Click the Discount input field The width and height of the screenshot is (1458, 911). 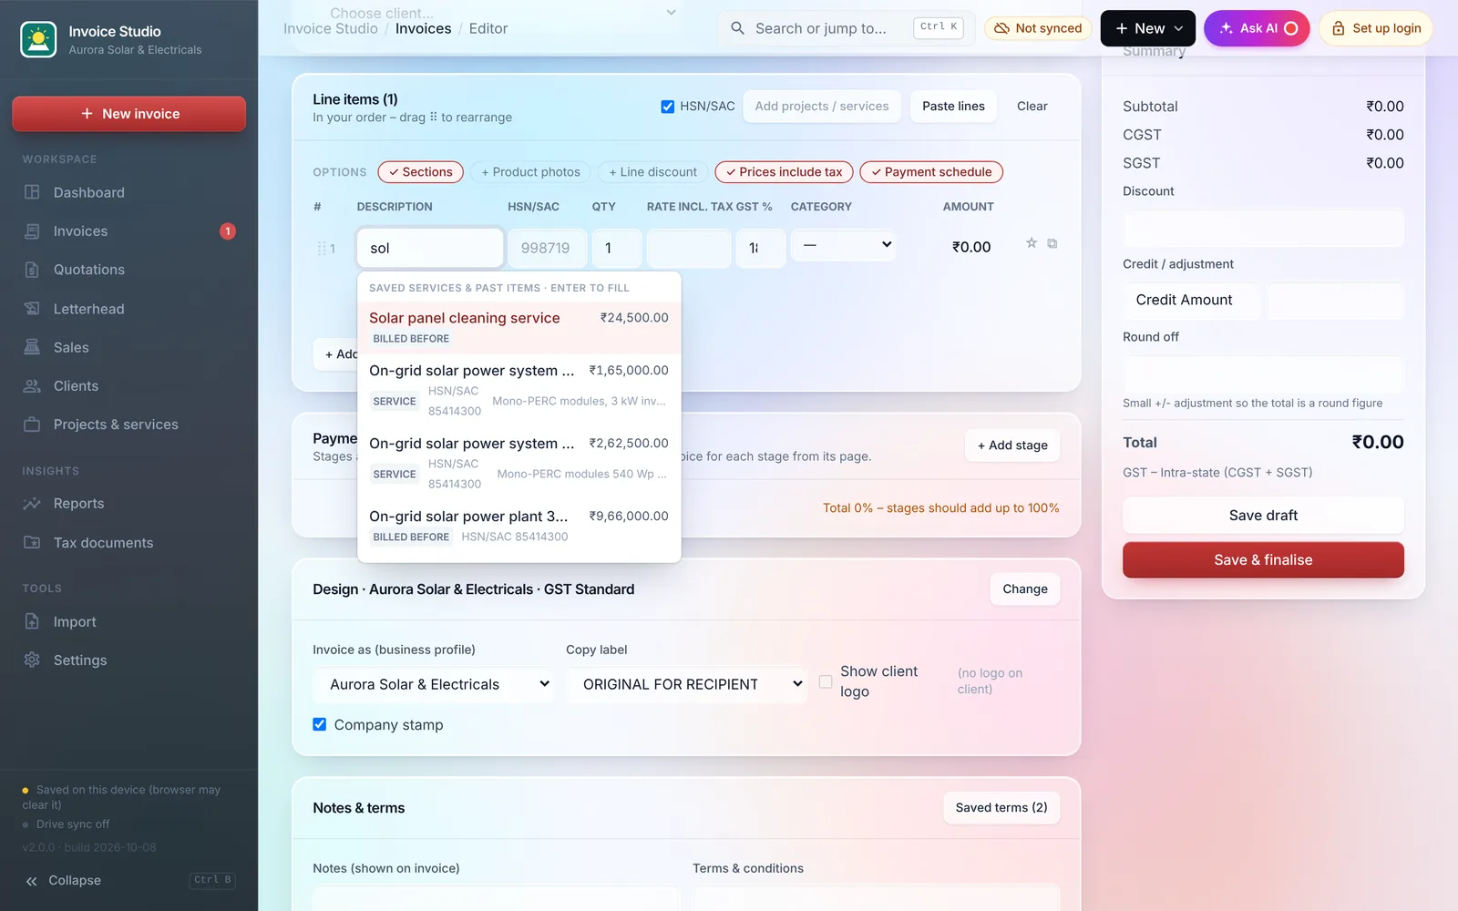pos(1263,228)
